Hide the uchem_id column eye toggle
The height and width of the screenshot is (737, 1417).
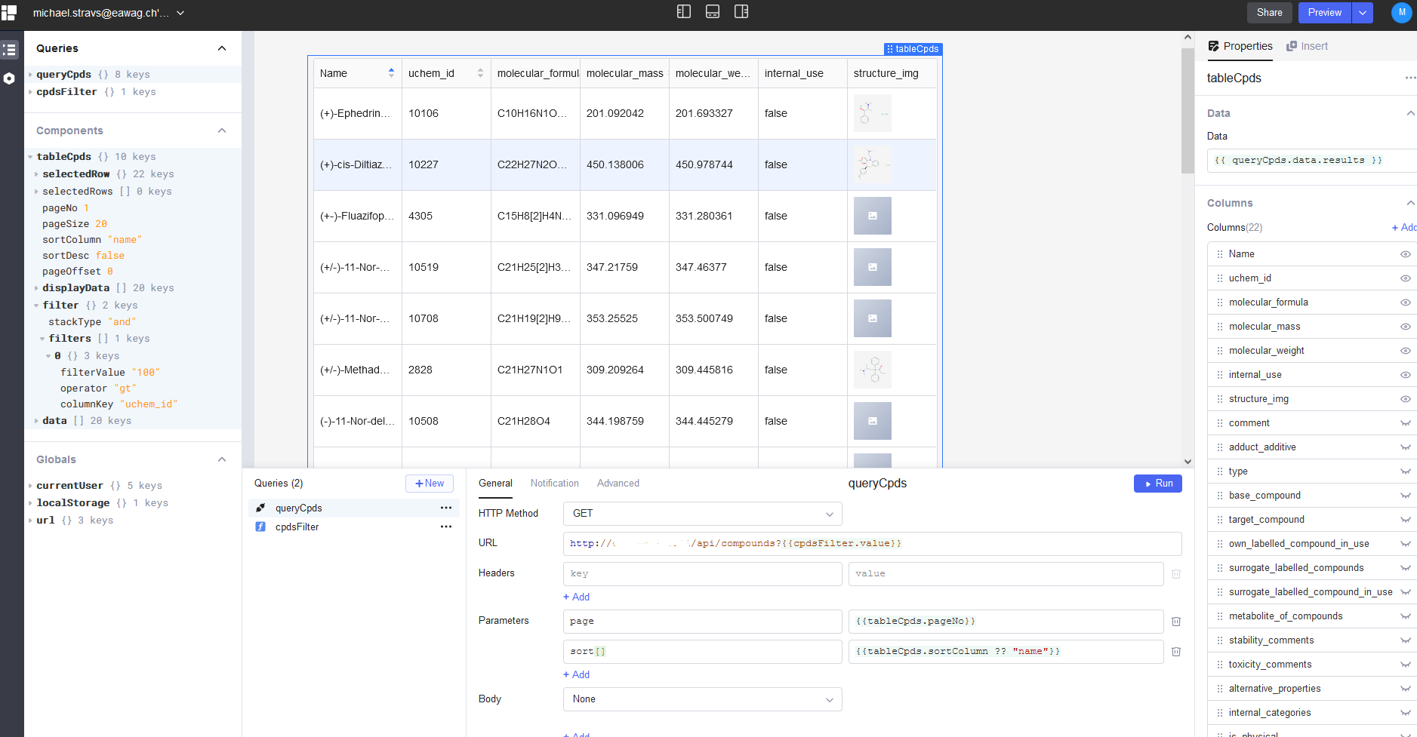[1405, 278]
